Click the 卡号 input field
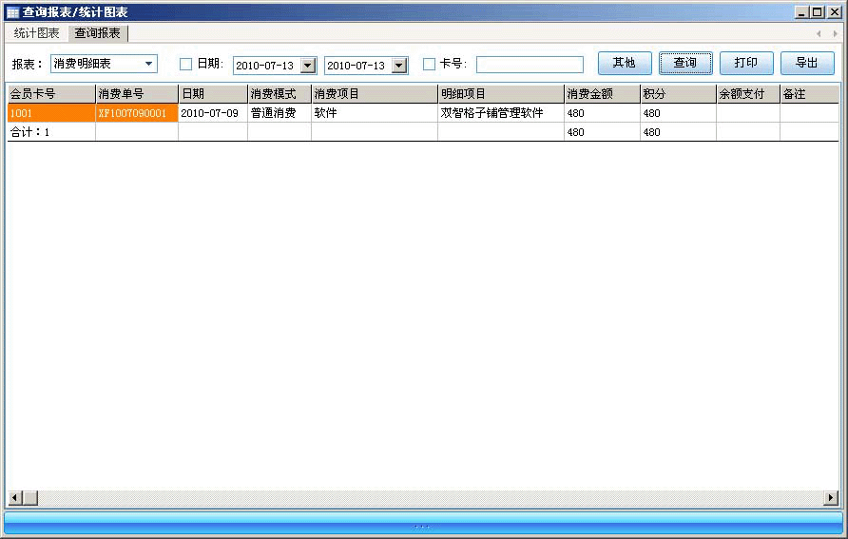This screenshot has height=539, width=848. [x=530, y=65]
